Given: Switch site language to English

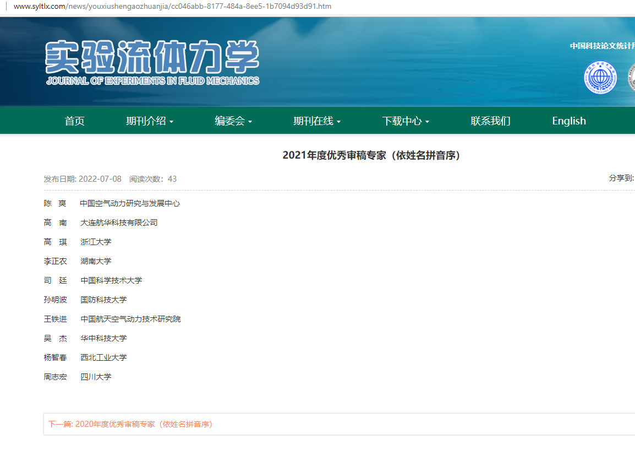Looking at the screenshot, I should tap(569, 121).
